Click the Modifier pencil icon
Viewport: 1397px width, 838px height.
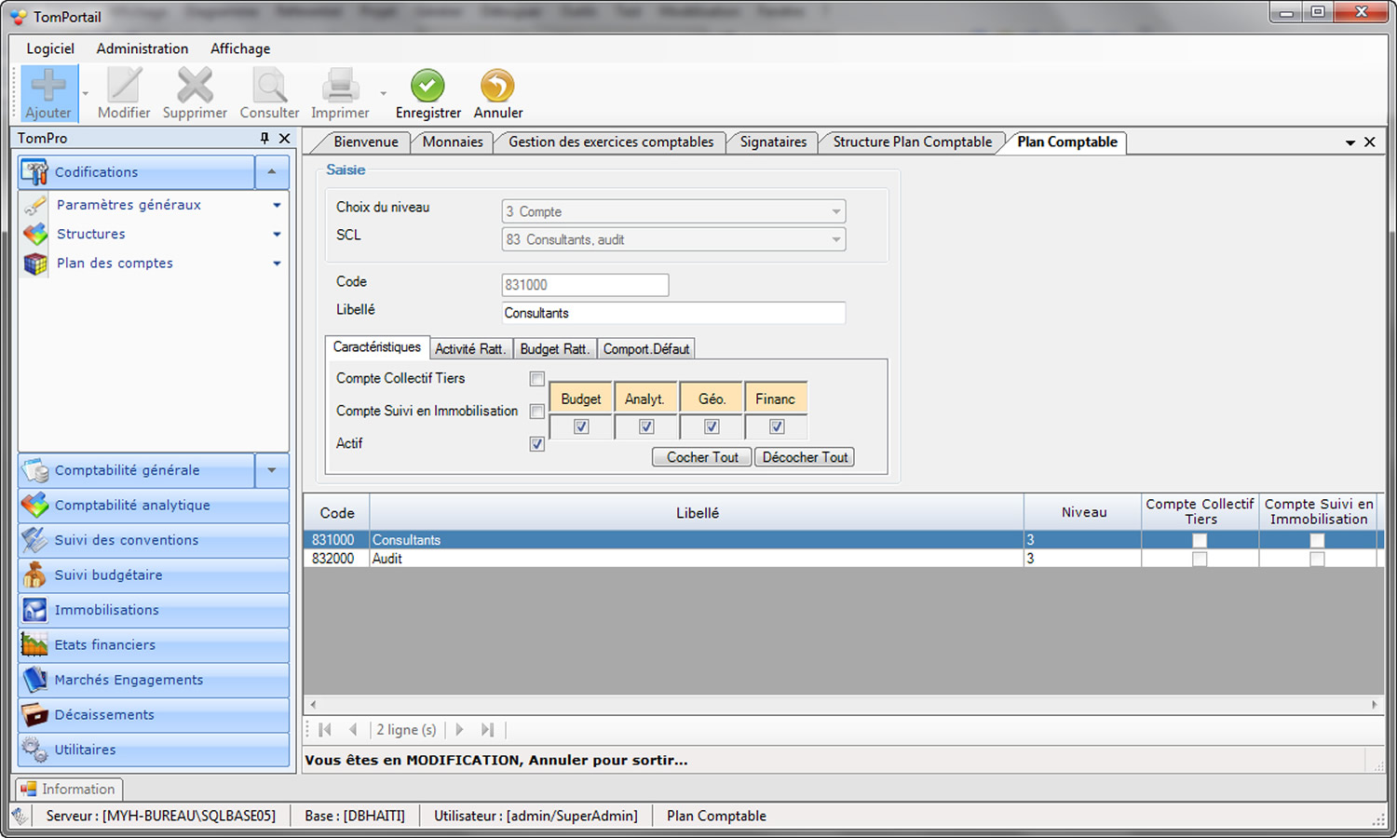pos(123,86)
